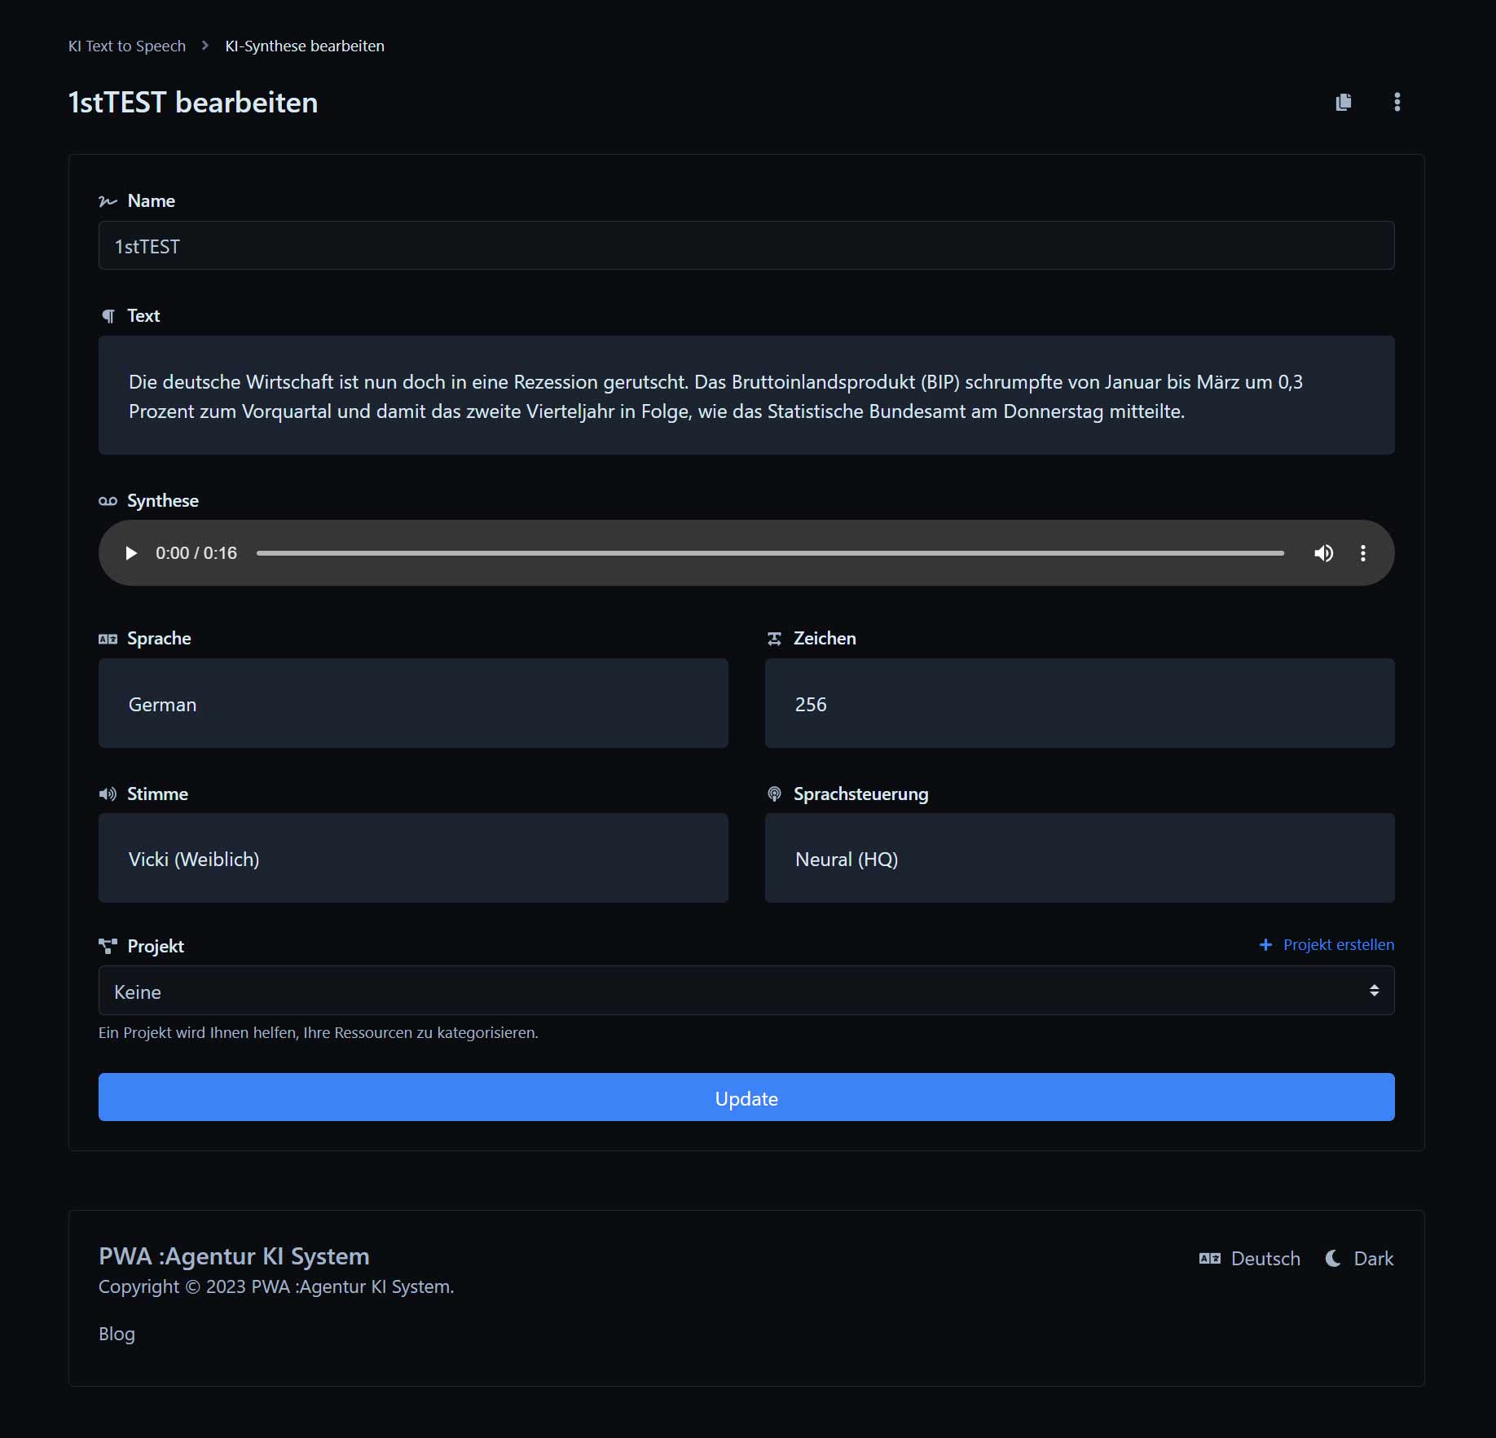
Task: Click the Update button
Action: coord(746,1097)
